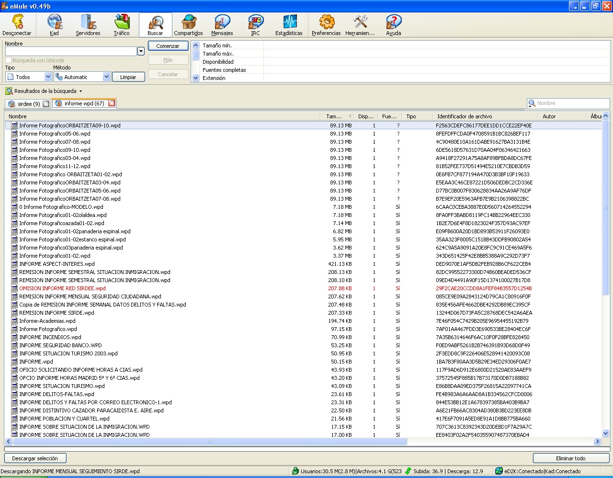Sort results by Tamaño column header

click(x=338, y=116)
